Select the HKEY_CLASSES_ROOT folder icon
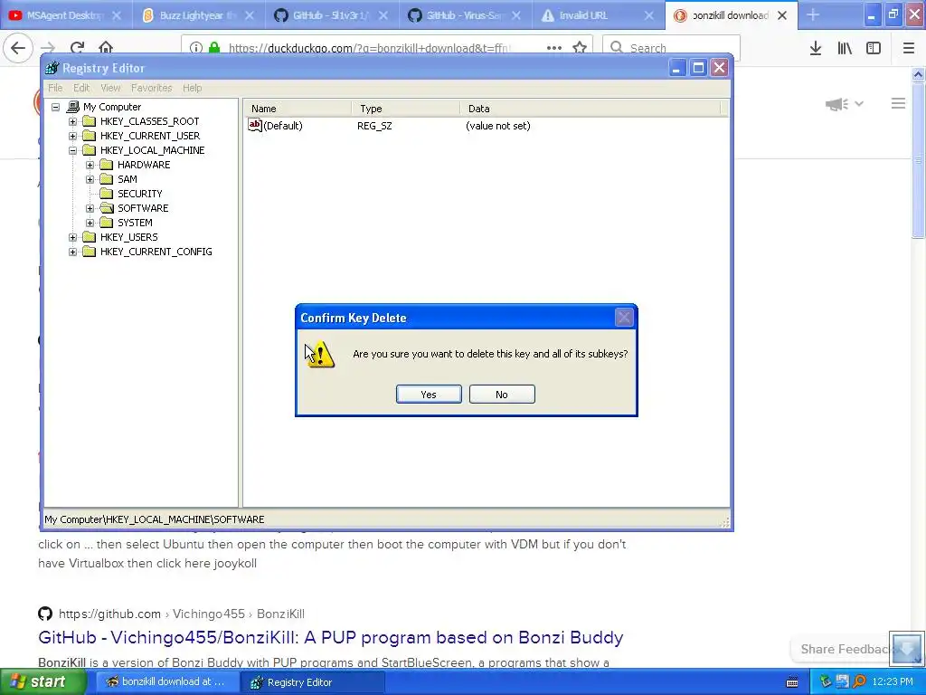926x695 pixels. (90, 121)
